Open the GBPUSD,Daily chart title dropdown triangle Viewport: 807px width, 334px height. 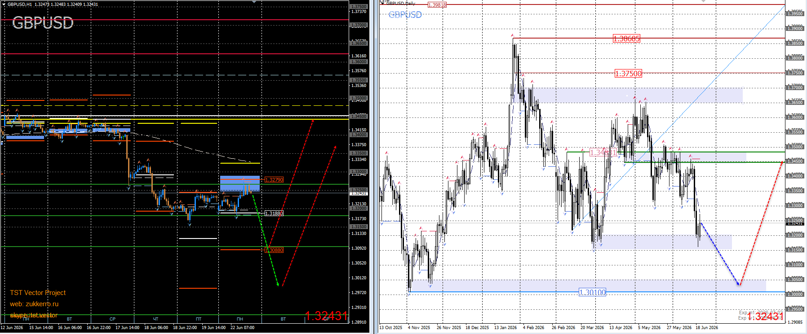pyautogui.click(x=382, y=3)
